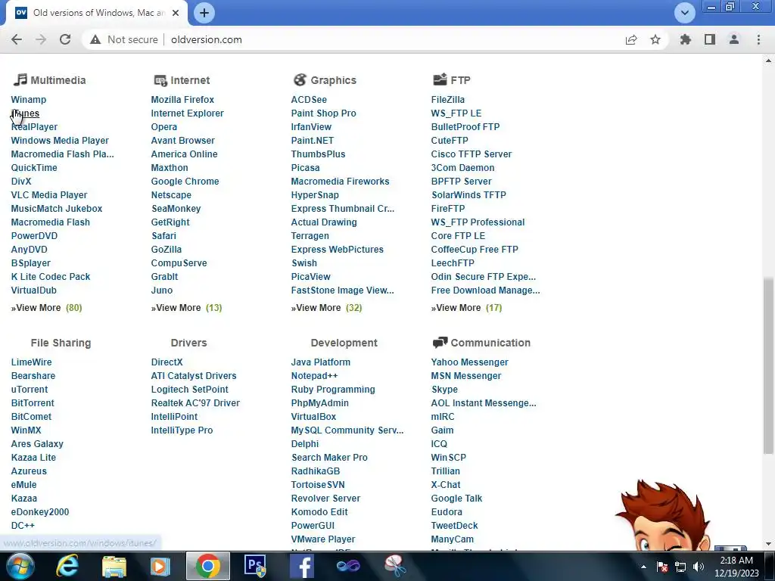775x581 pixels.
Task: Open the VirtualBox link
Action: point(313,417)
